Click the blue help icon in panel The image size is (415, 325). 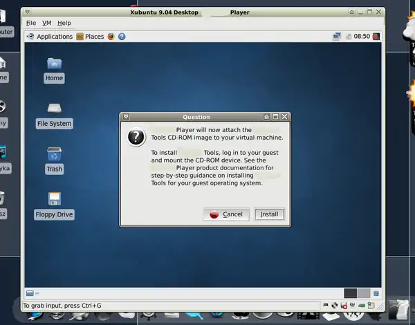[122, 37]
